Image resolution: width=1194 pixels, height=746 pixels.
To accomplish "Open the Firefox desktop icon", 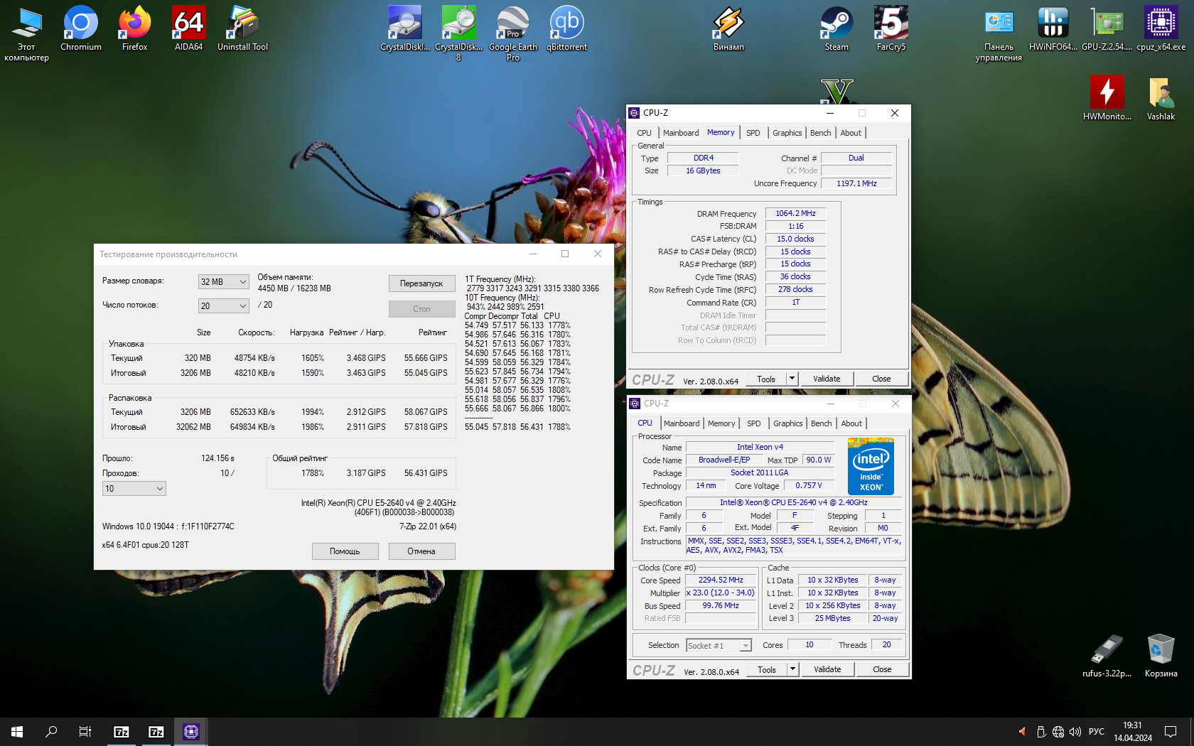I will point(134,28).
